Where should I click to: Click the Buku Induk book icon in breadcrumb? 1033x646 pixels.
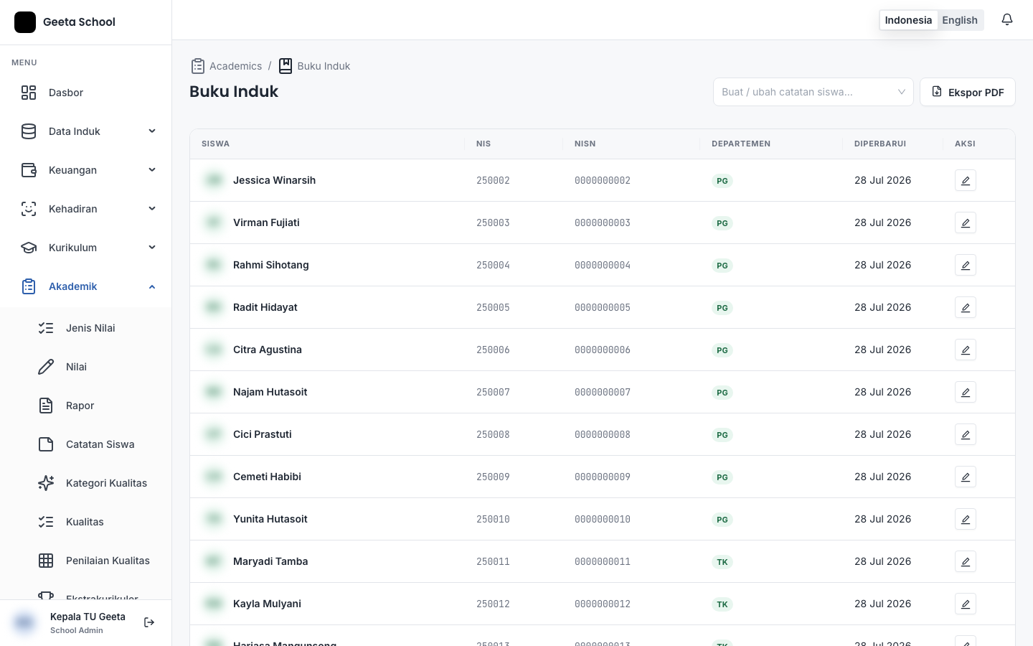pyautogui.click(x=286, y=66)
